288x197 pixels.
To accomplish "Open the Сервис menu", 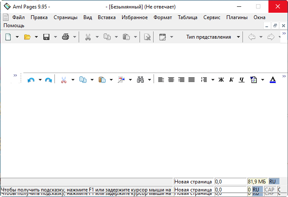I will pyautogui.click(x=212, y=17).
